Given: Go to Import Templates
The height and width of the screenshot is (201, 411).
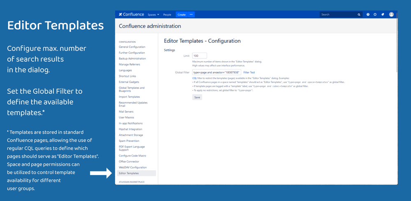Looking at the screenshot, I should (129, 97).
